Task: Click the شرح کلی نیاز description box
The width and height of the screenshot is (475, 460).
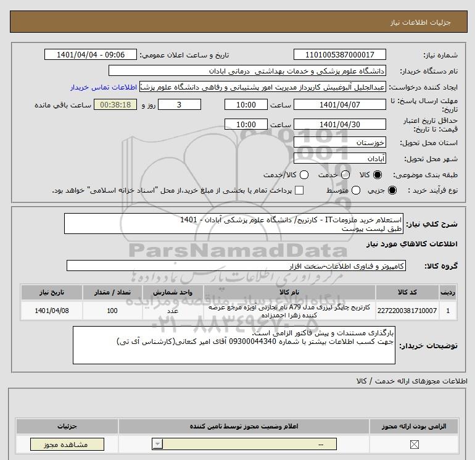Action: tap(234, 224)
